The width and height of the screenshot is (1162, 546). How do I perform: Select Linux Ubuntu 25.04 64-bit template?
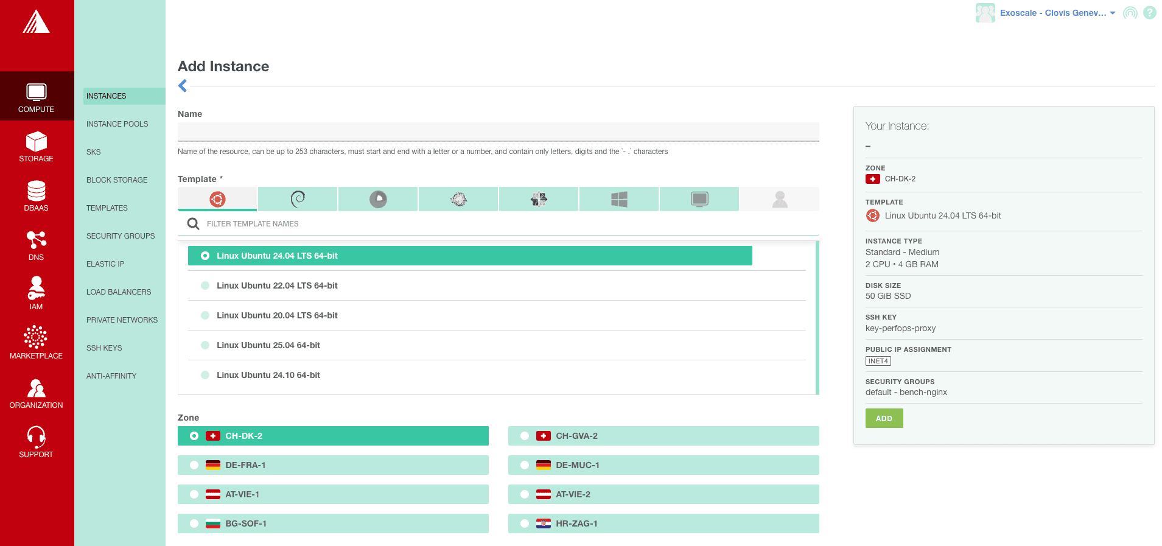[497, 345]
